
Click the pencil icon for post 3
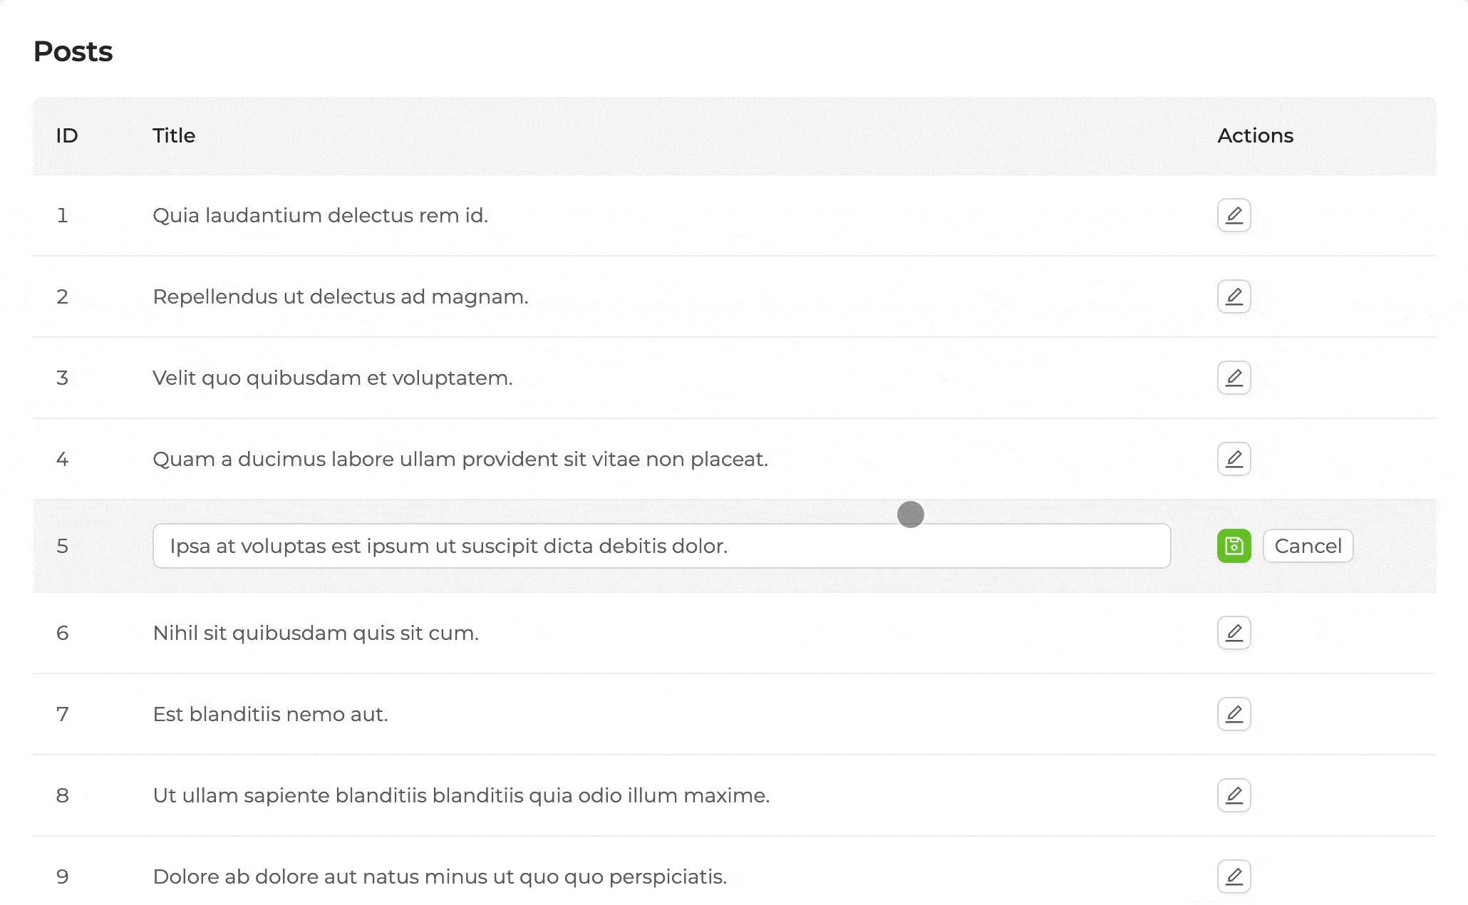pos(1234,378)
